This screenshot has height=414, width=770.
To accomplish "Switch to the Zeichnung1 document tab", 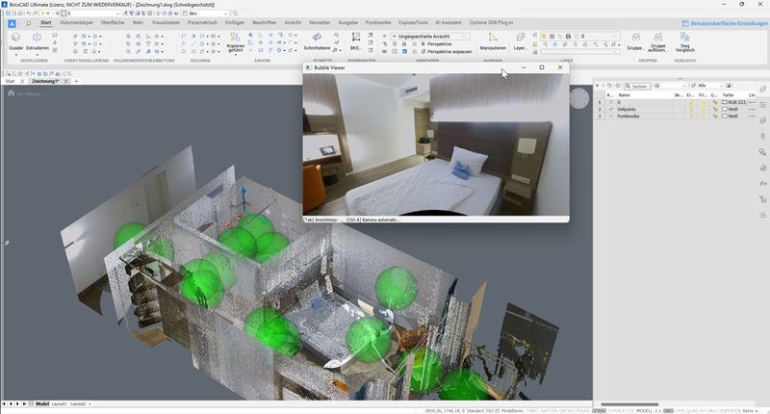I will (x=45, y=81).
